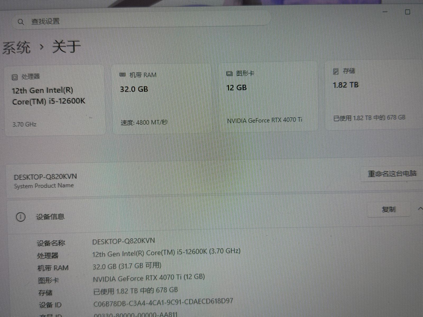The image size is (423, 317).
Task: Select the 32.0 GB (31.7 GB 可用) value
Action: click(127, 266)
